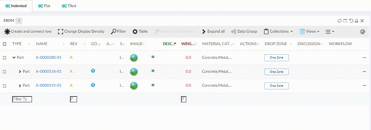Click Create and connect row

pos(27,31)
